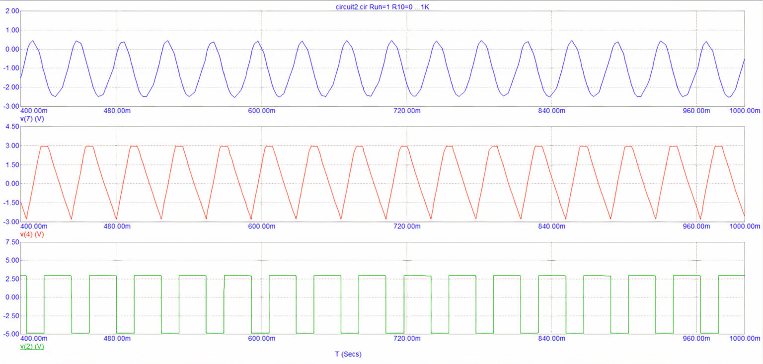763x364 pixels.
Task: Click the 5.00 y-axis value
Action: tap(12, 260)
